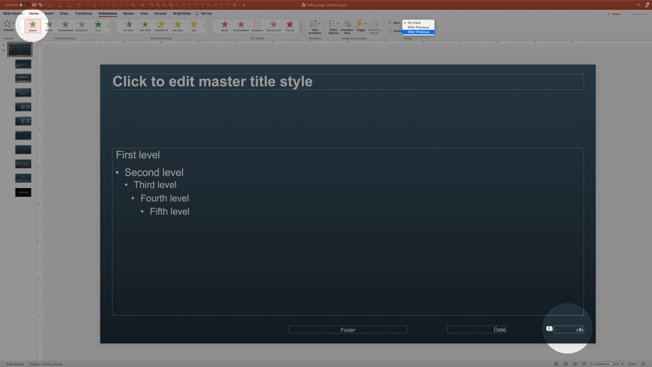
Task: Open the BrightSlide tab
Action: coord(182,13)
